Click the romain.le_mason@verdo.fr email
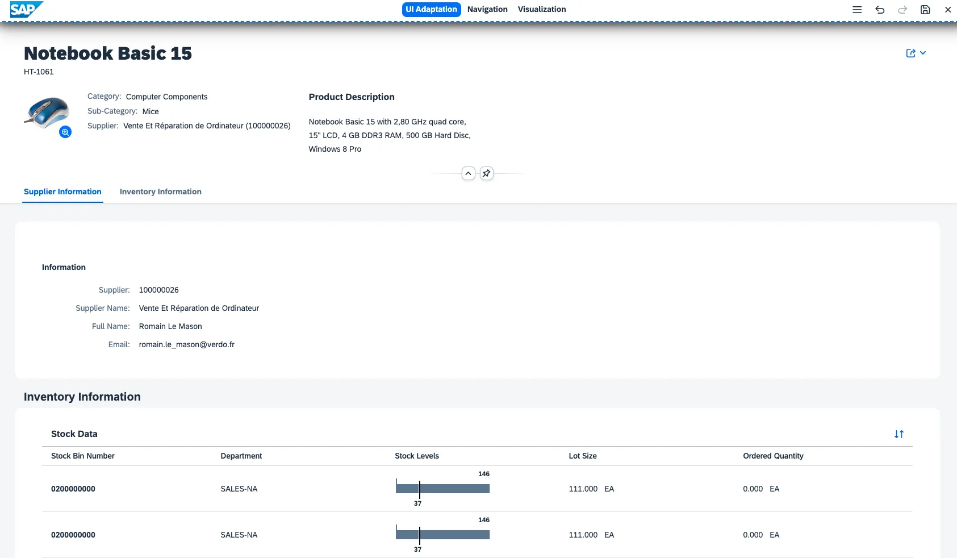 click(186, 344)
